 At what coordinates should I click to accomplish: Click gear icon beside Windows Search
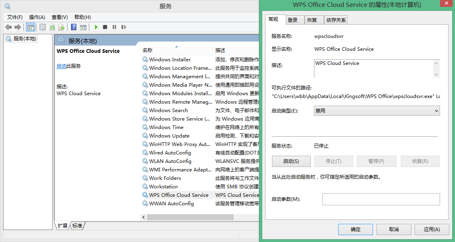[x=145, y=110]
